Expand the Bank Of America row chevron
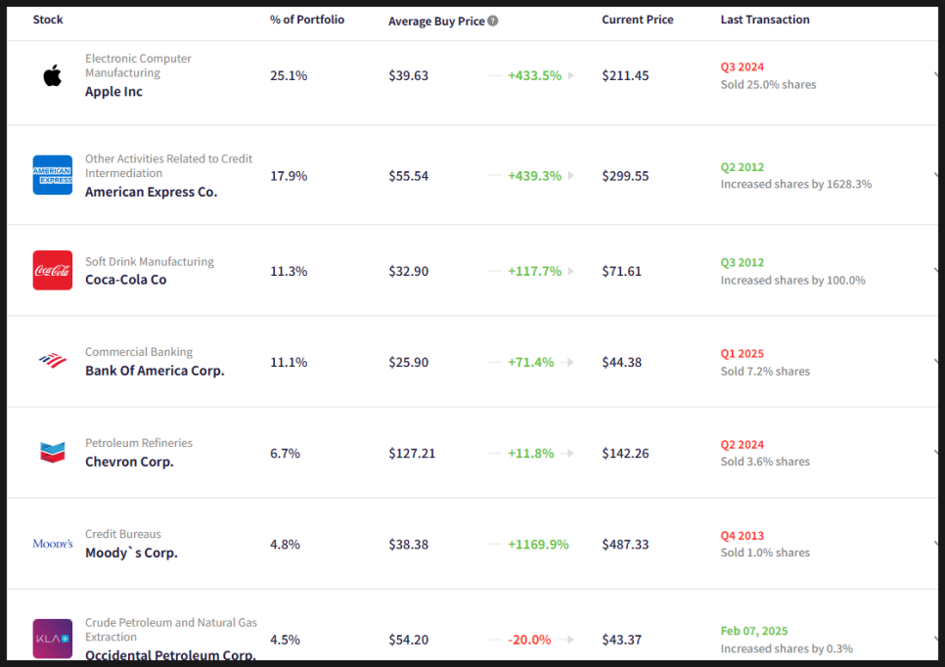Image resolution: width=945 pixels, height=667 pixels. (x=936, y=362)
